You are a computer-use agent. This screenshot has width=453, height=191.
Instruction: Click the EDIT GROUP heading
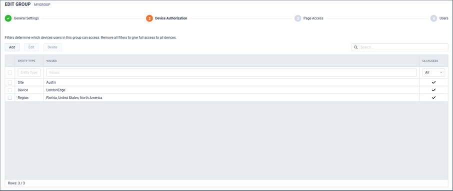tap(17, 4)
